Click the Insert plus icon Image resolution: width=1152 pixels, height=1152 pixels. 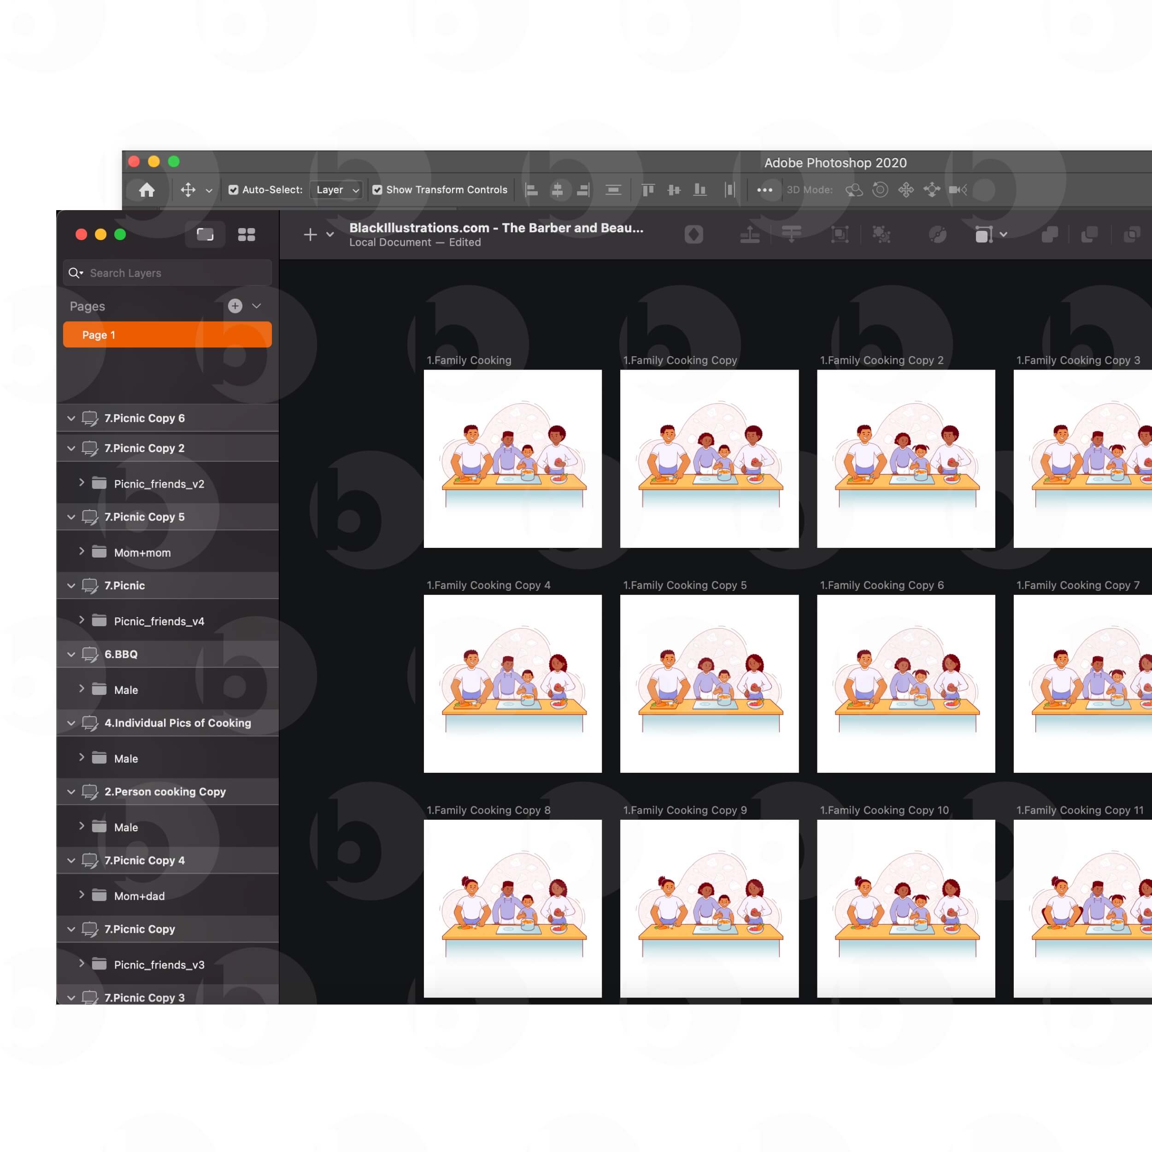[310, 235]
